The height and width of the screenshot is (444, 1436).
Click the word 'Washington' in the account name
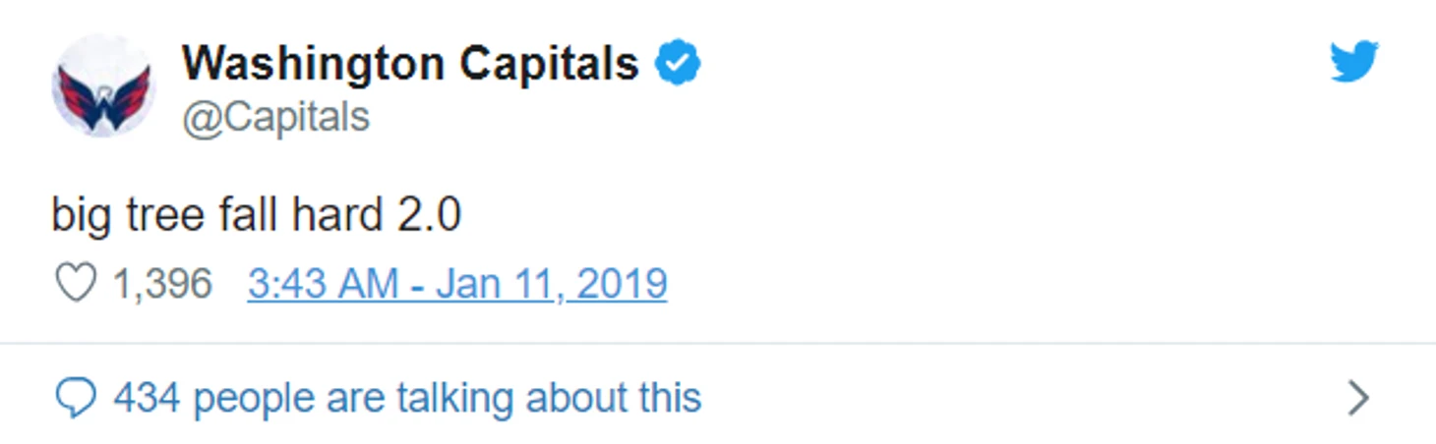point(313,65)
